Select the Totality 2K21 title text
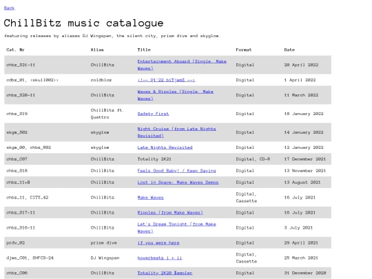372x279 pixels. (154, 159)
